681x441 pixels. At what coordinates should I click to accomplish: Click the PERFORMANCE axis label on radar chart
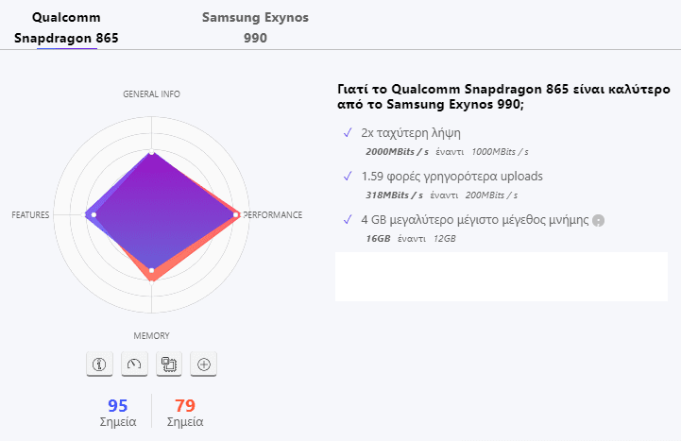(272, 215)
